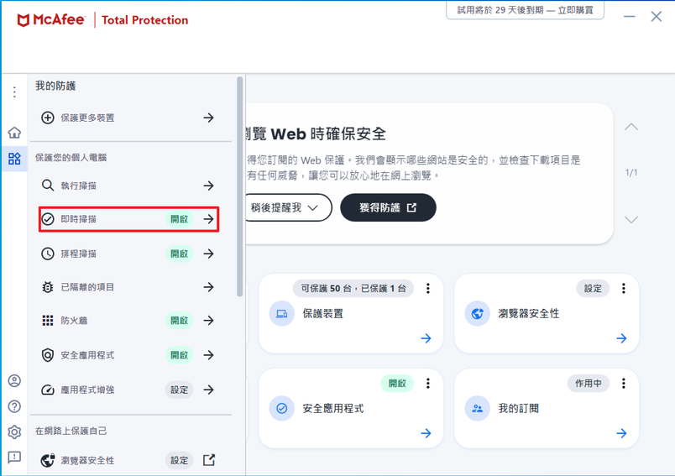
Task: Click the plus icon beside 保護更多裝置
Action: 47,118
